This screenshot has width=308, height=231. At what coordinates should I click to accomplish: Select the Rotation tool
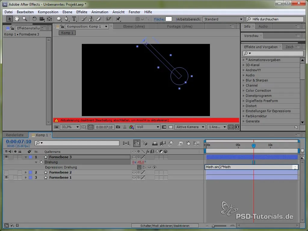coord(34,19)
